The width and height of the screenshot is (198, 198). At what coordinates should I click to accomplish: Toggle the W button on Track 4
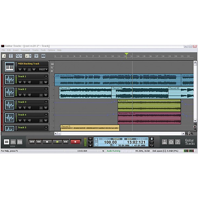click(x=46, y=121)
